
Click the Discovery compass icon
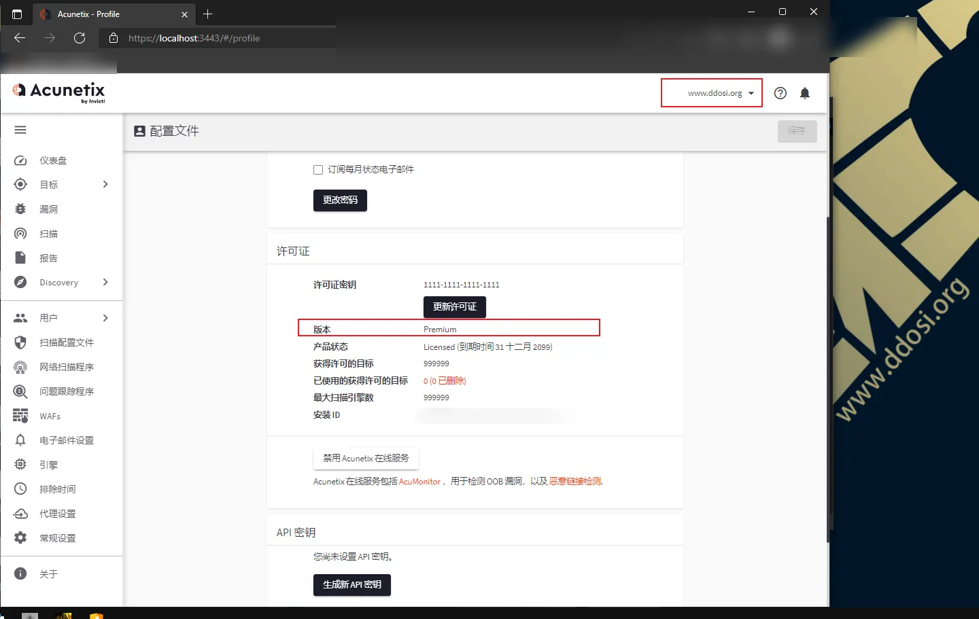coord(20,282)
